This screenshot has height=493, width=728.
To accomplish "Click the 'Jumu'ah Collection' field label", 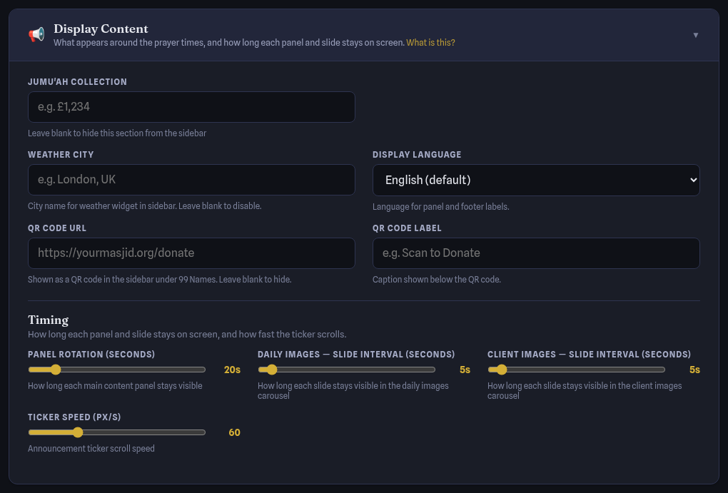I will 78,82.
